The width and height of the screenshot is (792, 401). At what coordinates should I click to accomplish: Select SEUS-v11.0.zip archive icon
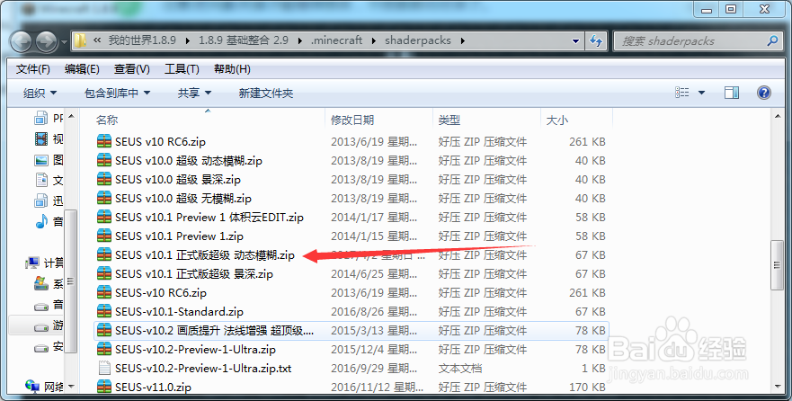[104, 388]
